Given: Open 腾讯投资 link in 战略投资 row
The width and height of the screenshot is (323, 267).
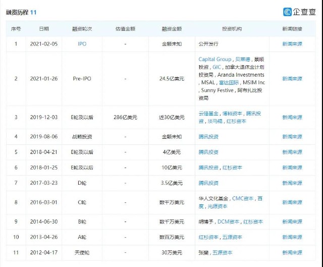Looking at the screenshot, I should click(208, 137).
